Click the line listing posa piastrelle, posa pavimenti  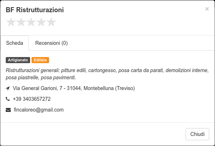(x=41, y=78)
